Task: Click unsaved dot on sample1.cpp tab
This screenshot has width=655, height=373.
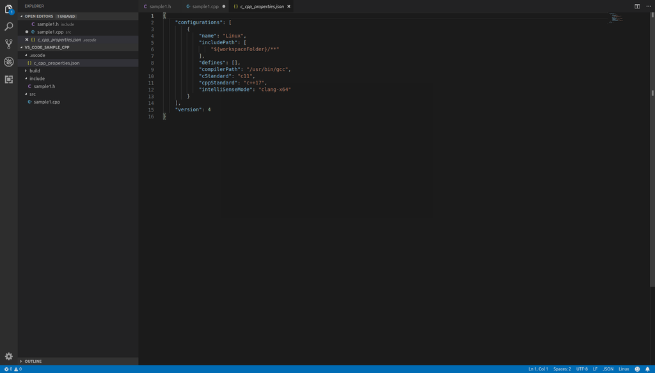Action: [224, 6]
